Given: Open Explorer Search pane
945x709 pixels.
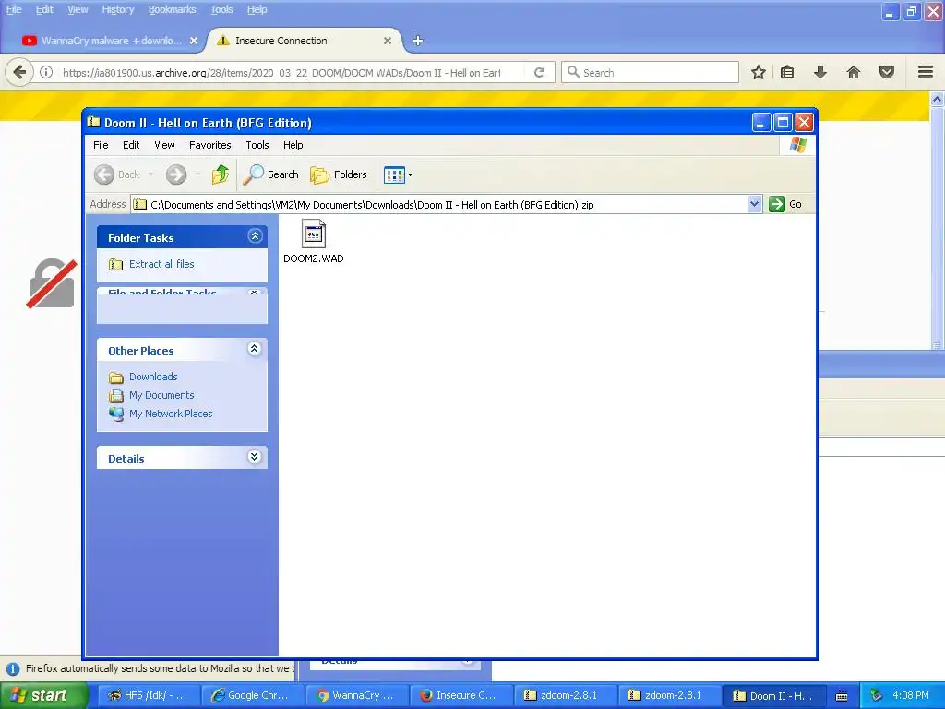Looking at the screenshot, I should [270, 174].
